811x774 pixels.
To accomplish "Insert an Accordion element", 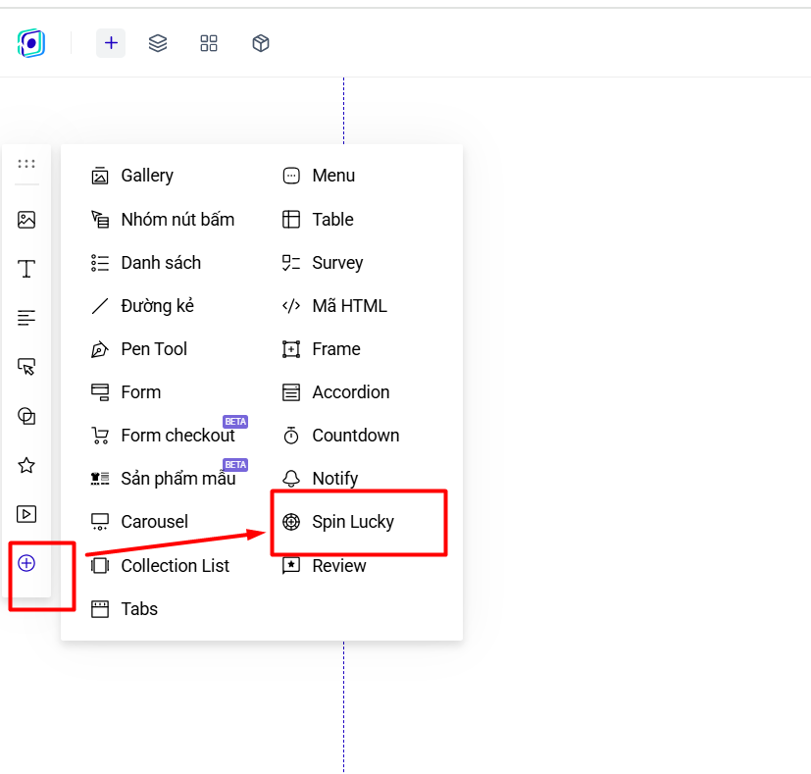I will click(x=335, y=392).
